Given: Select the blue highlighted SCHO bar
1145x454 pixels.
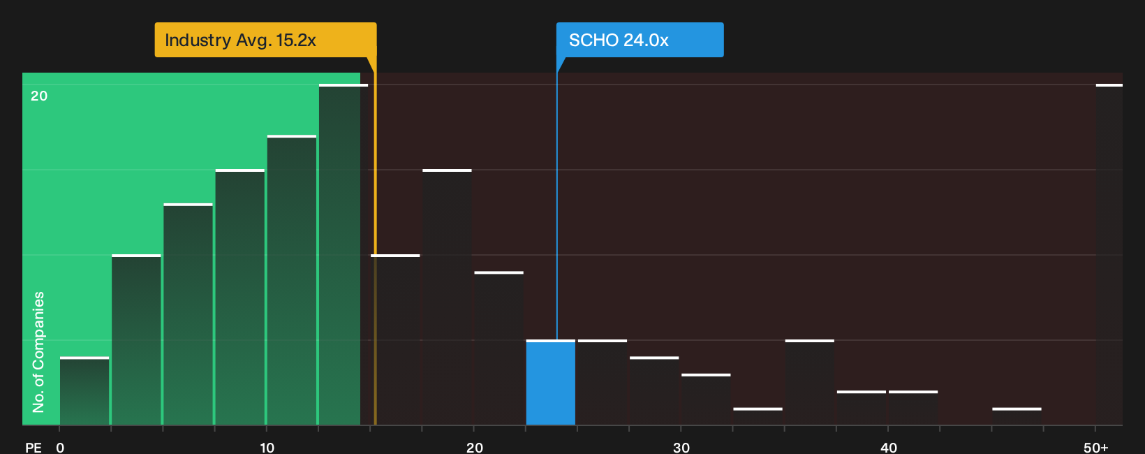Looking at the screenshot, I should pyautogui.click(x=551, y=383).
